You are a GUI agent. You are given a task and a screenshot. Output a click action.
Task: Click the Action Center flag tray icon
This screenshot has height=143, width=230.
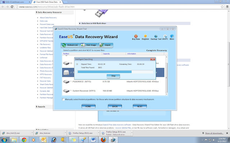(206, 140)
